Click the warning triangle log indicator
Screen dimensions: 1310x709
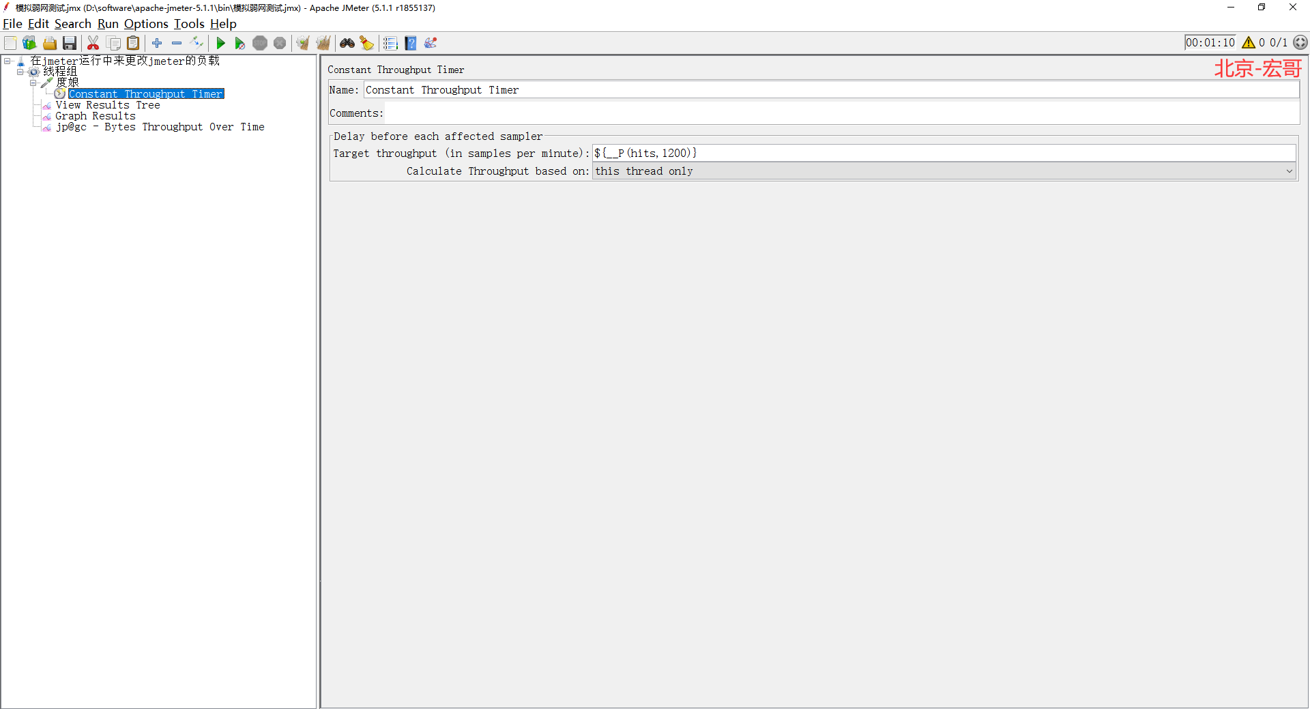(x=1249, y=42)
